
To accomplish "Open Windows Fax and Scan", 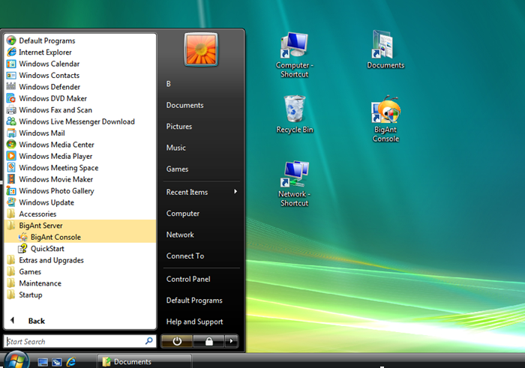I will pyautogui.click(x=80, y=110).
